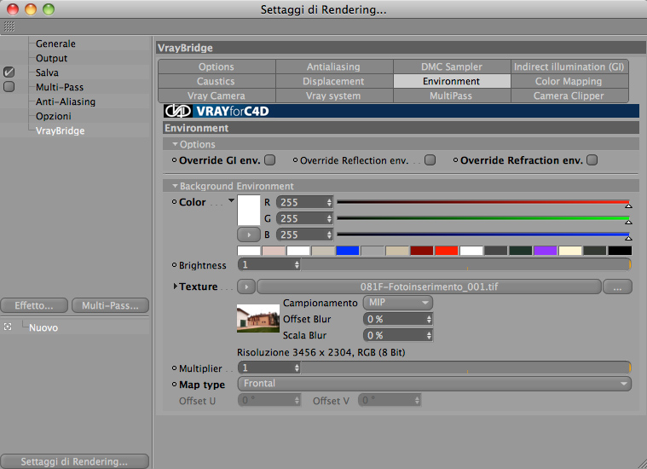Click the grip handle icon under the title bar

[x=9, y=26]
